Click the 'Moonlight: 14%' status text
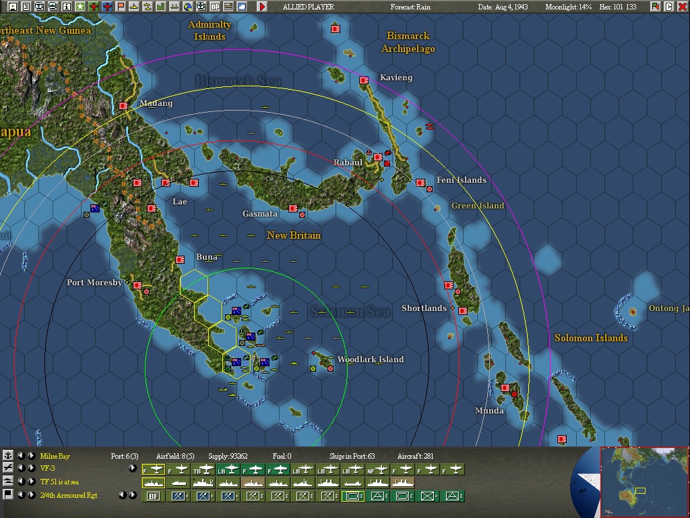Image resolution: width=690 pixels, height=518 pixels. (x=569, y=7)
